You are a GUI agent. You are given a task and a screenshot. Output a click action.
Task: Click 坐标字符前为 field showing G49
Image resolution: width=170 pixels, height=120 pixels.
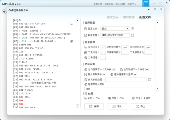(125, 47)
